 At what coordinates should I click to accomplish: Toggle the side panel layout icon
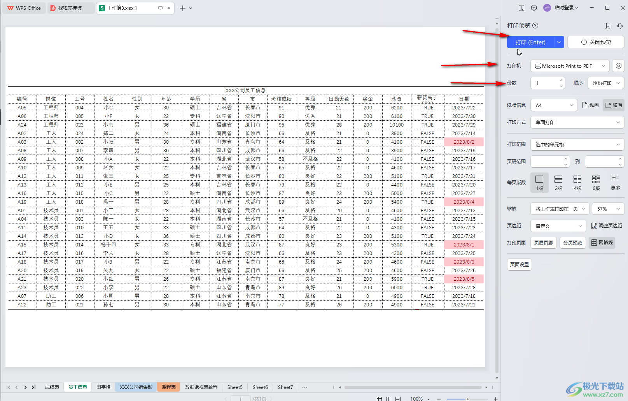[607, 26]
